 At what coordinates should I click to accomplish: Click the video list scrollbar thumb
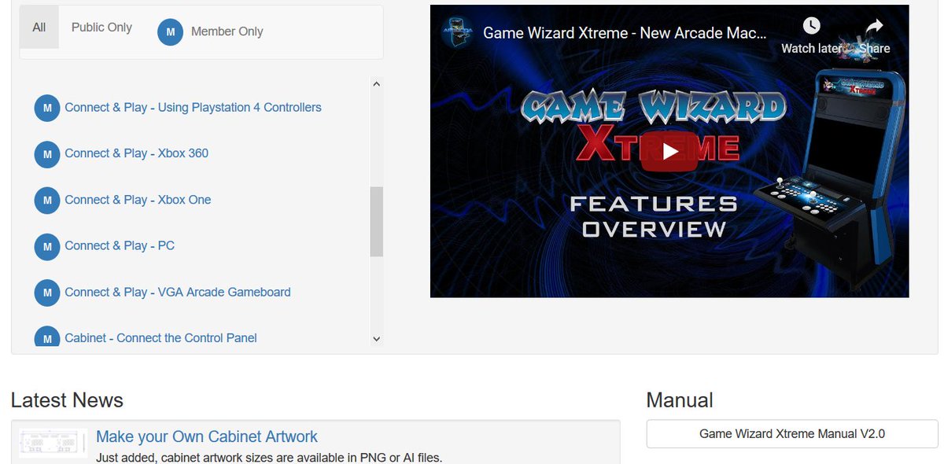pos(376,222)
